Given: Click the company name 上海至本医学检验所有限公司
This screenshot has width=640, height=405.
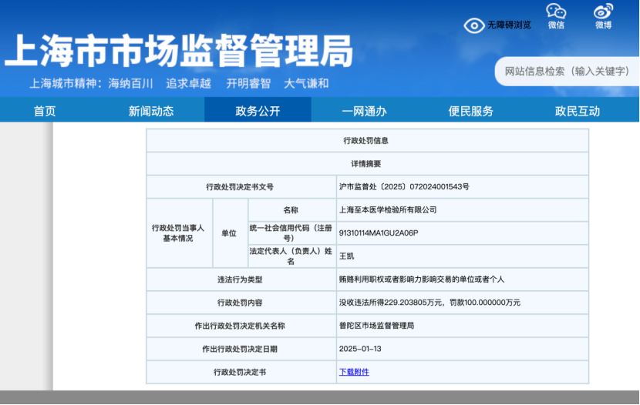Looking at the screenshot, I should [x=388, y=209].
